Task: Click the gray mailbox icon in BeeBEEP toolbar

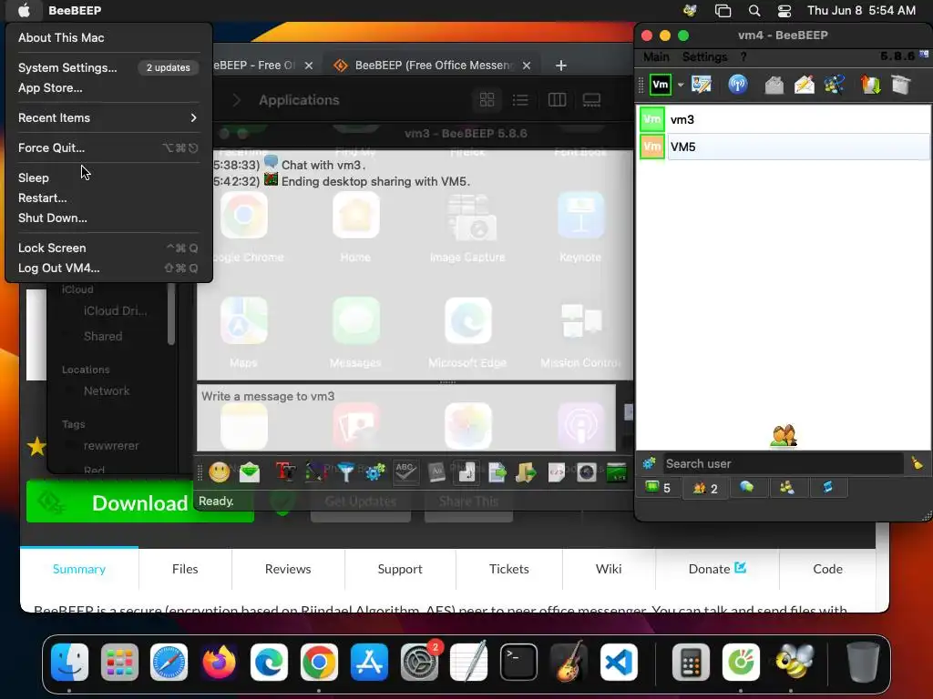Action: click(774, 85)
